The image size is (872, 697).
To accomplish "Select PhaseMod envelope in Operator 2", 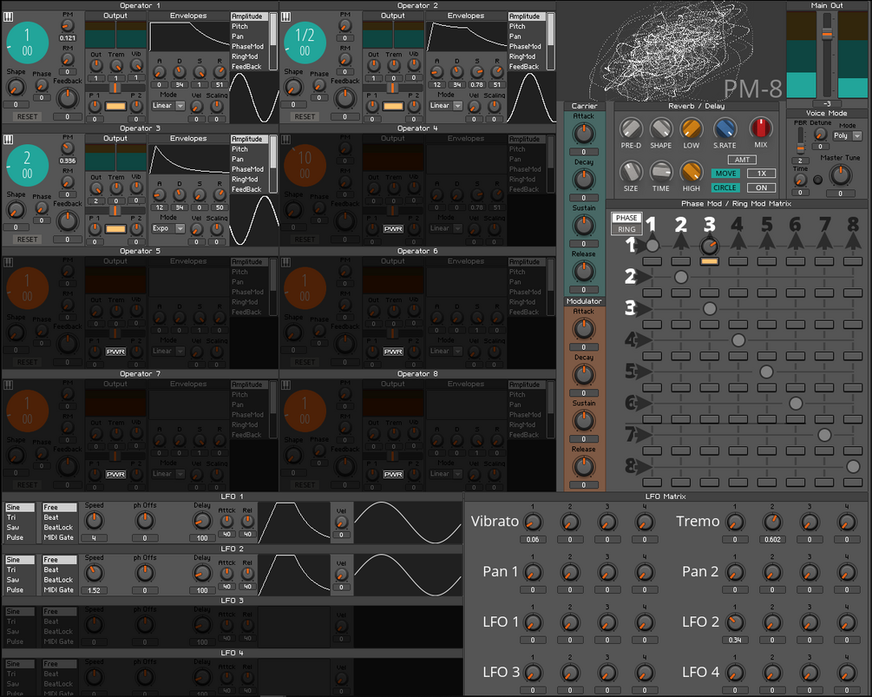I will [x=525, y=47].
